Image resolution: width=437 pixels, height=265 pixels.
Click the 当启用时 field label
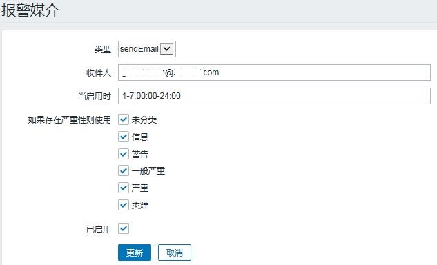pos(94,97)
